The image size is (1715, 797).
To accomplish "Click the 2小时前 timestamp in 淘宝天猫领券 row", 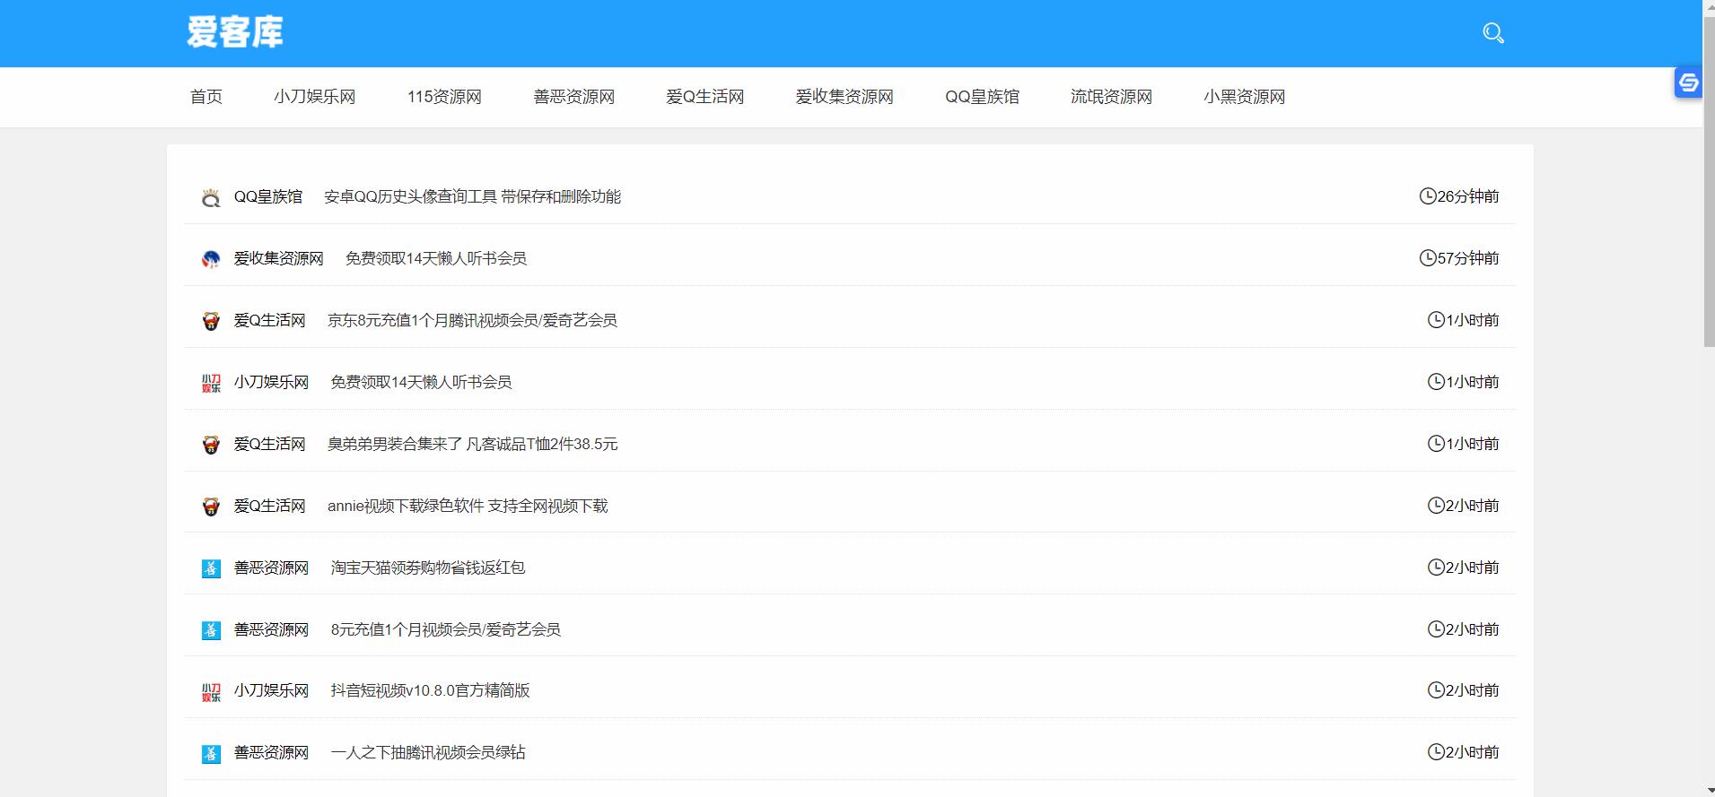I will pos(1473,567).
